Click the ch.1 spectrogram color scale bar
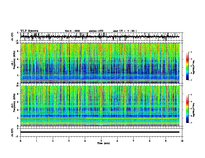 click(187, 66)
